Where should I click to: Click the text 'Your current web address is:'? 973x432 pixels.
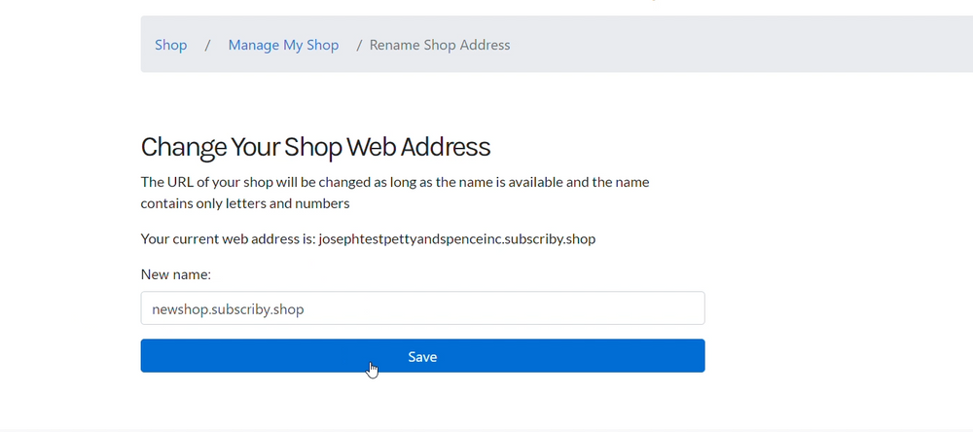228,239
